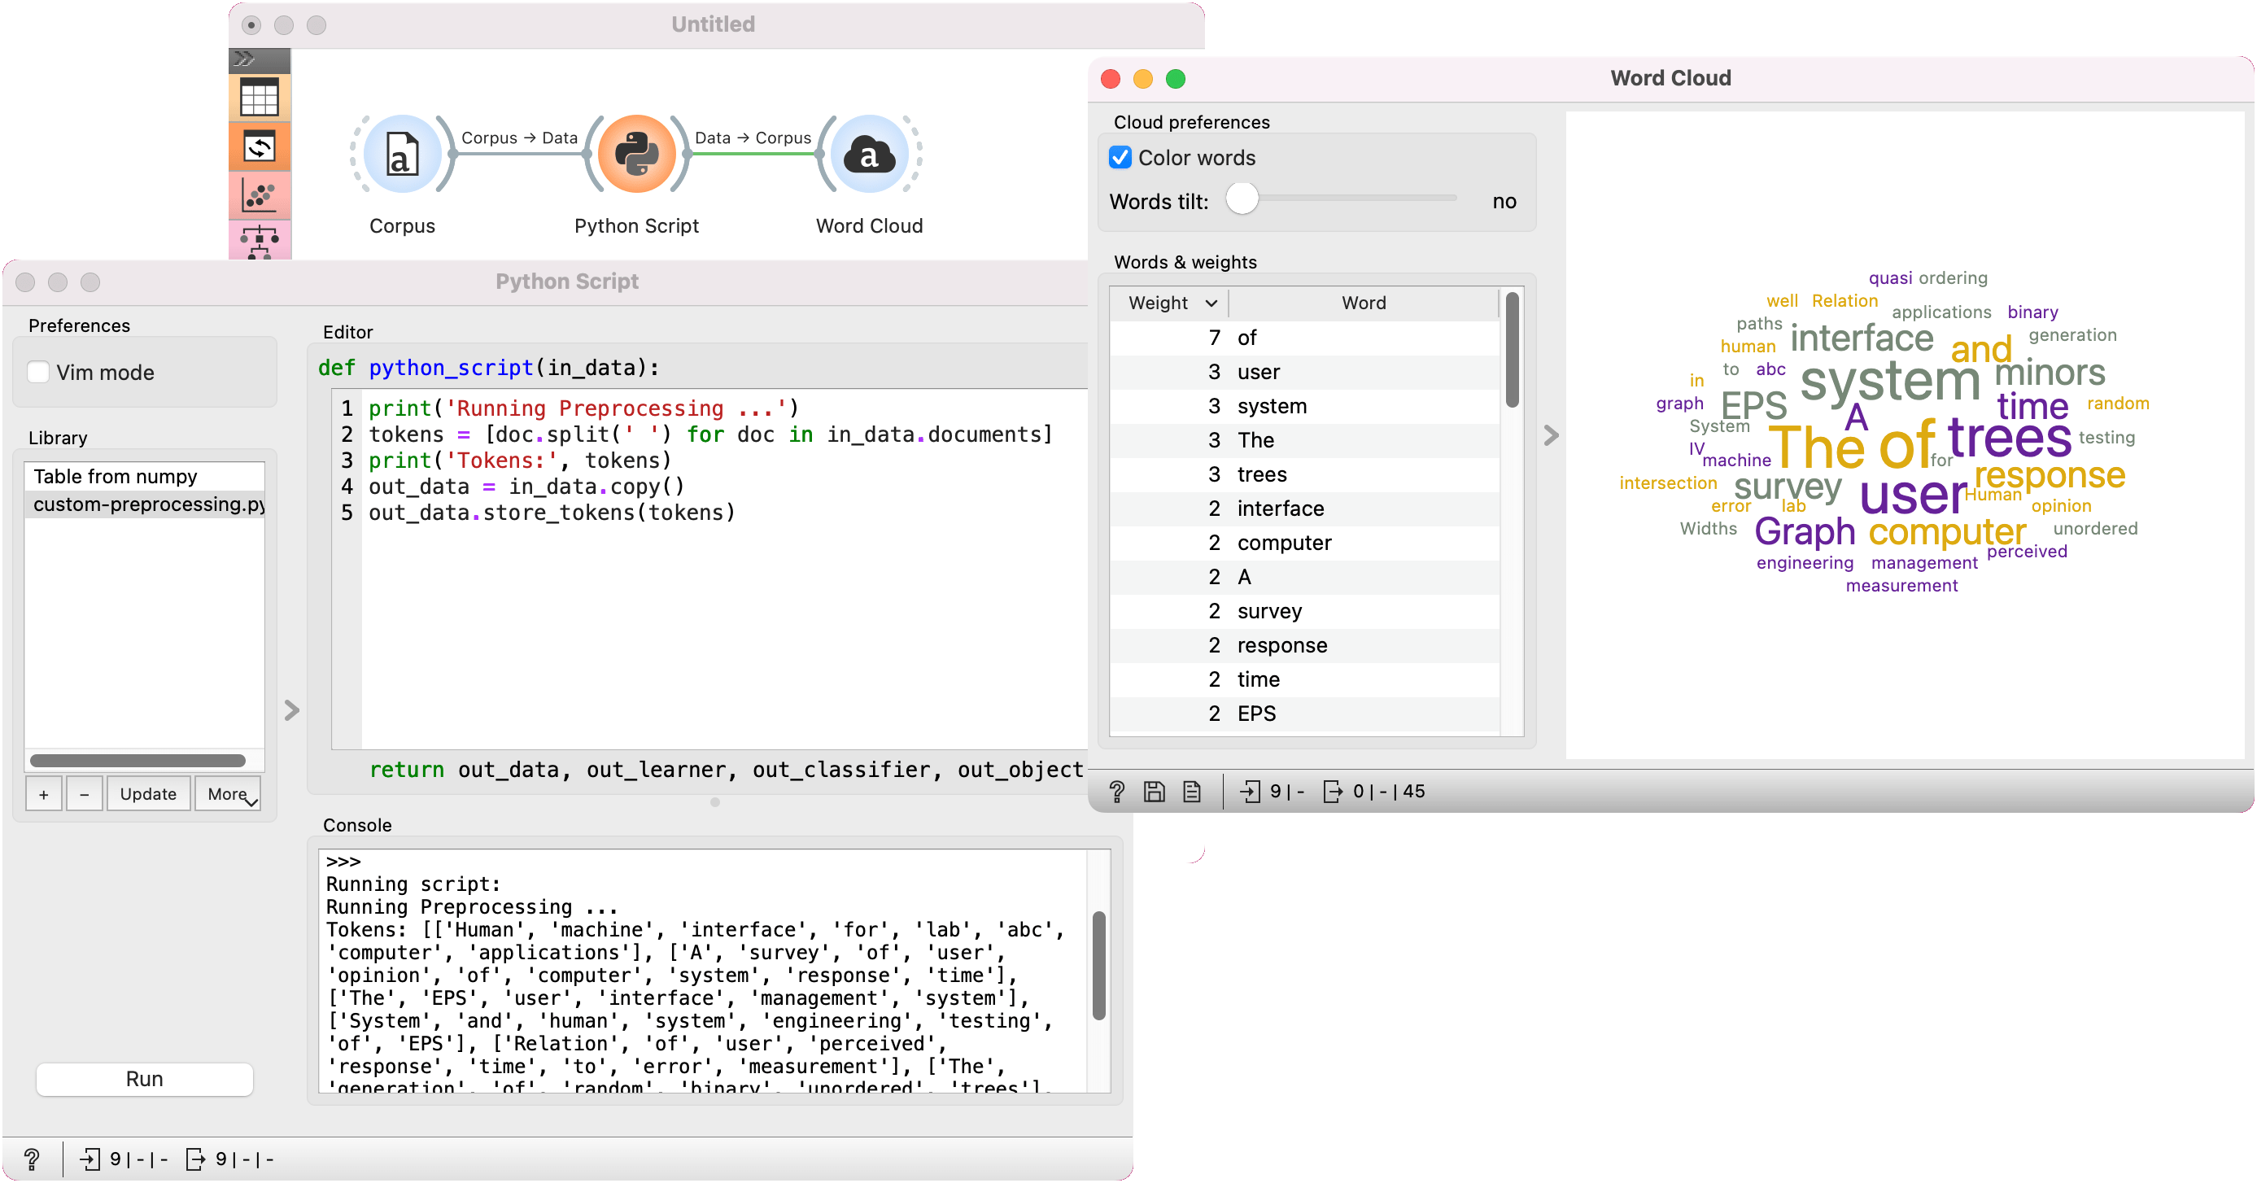Image resolution: width=2257 pixels, height=1183 pixels.
Task: Click the Word Cloud widget node
Action: [x=868, y=155]
